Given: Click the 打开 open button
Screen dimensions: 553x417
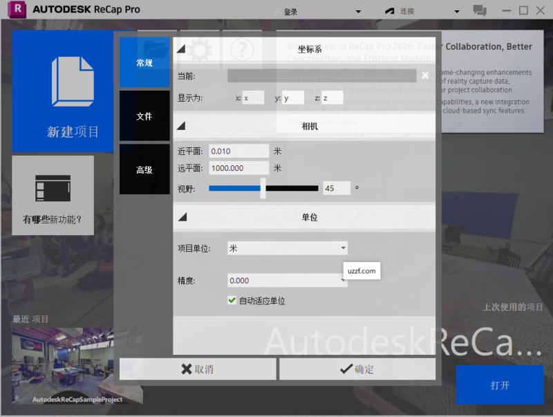Looking at the screenshot, I should tap(500, 385).
